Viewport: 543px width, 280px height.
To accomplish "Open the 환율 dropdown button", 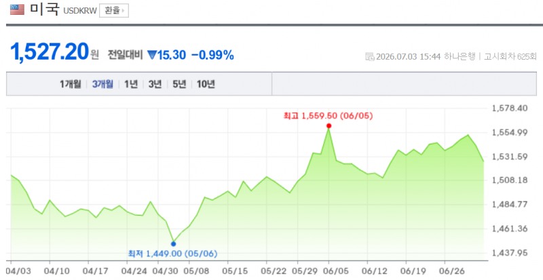I will [114, 11].
